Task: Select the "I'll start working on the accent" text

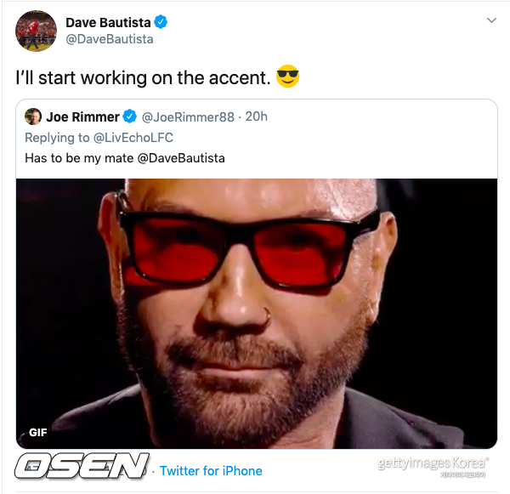Action: 143,78
